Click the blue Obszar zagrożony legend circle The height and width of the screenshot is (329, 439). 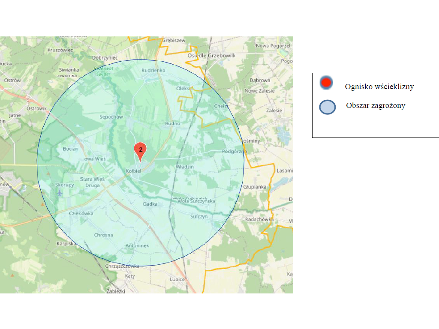328,107
